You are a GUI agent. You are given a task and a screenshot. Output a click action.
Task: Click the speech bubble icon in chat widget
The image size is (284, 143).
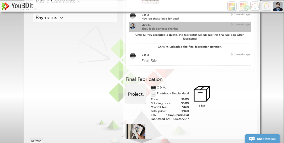(252, 139)
